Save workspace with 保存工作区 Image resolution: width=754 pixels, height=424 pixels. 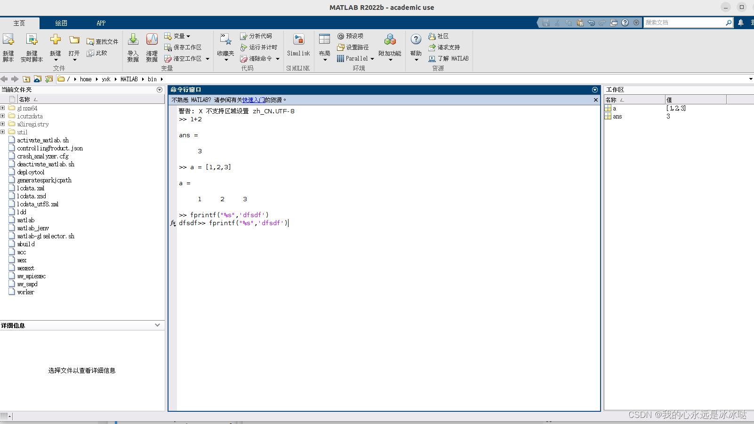coord(184,47)
